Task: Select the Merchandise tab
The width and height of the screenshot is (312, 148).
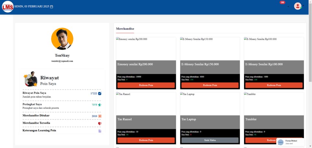Action: 125,29
